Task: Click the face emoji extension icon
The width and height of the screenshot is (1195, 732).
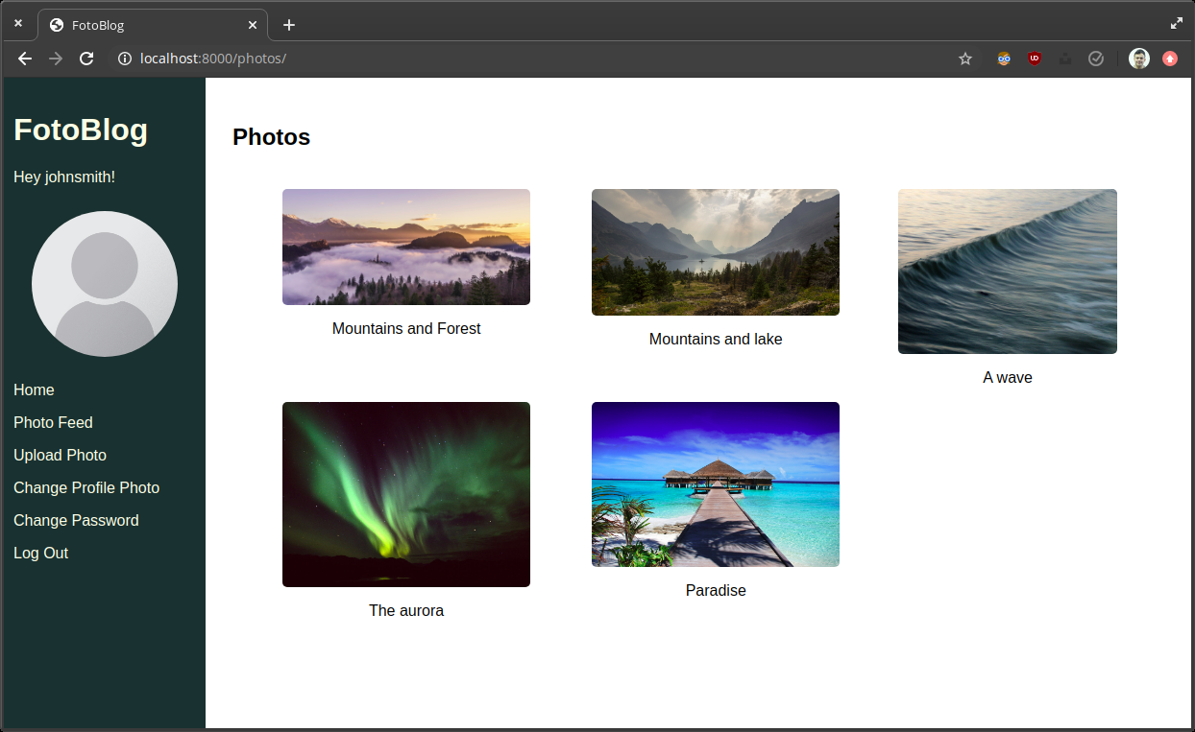Action: click(1003, 59)
